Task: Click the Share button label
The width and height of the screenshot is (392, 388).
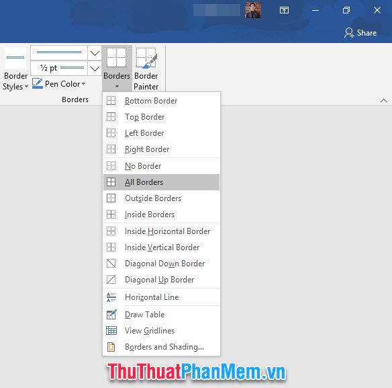Action: [366, 33]
